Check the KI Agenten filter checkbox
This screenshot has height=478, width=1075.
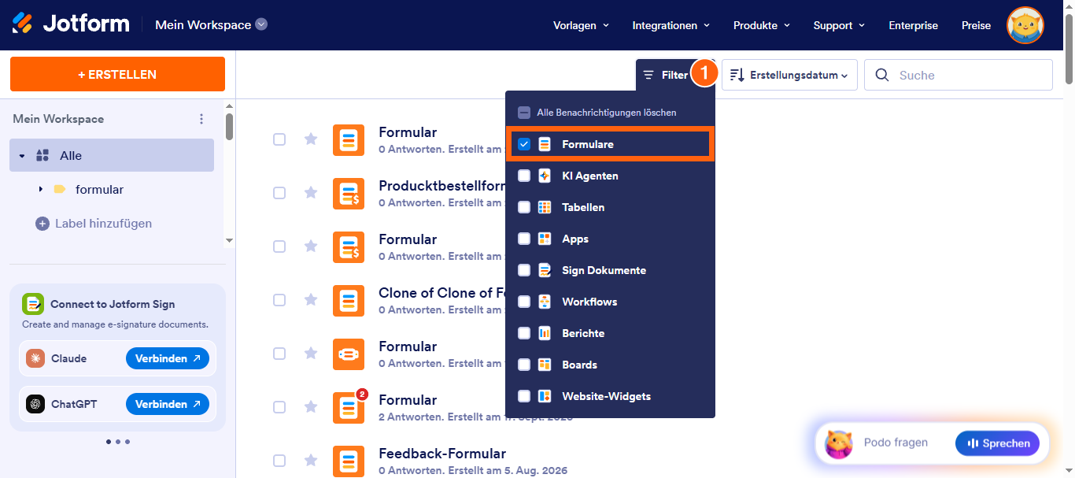[x=524, y=176]
